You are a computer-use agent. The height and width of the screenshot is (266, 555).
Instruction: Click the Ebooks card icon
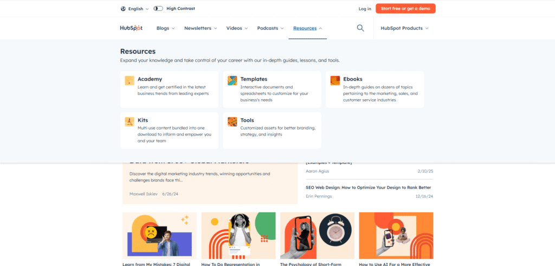coord(335,80)
